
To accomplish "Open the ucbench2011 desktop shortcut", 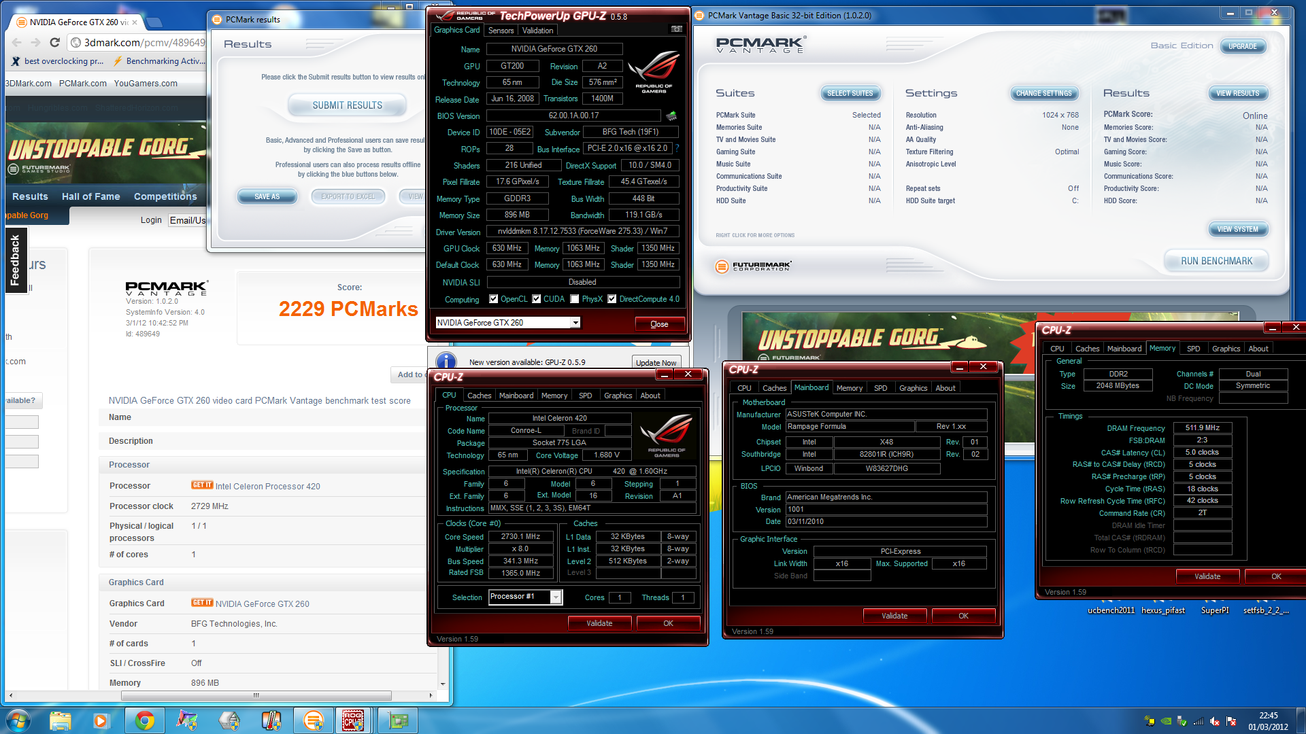I will tap(1111, 610).
